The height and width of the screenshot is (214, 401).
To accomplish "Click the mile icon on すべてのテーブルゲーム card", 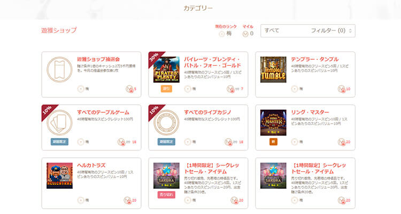I will [x=121, y=142].
